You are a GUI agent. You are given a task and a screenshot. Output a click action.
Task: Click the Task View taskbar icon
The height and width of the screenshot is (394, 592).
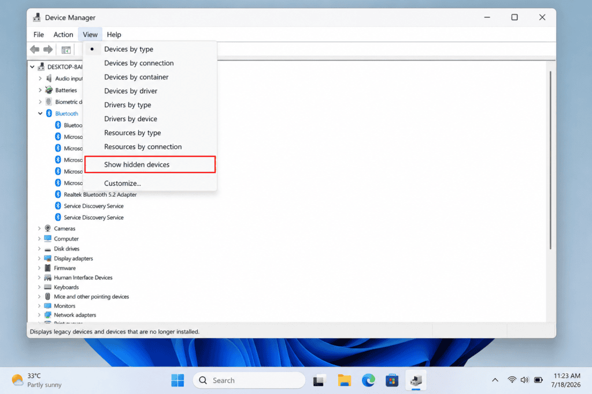tap(319, 380)
